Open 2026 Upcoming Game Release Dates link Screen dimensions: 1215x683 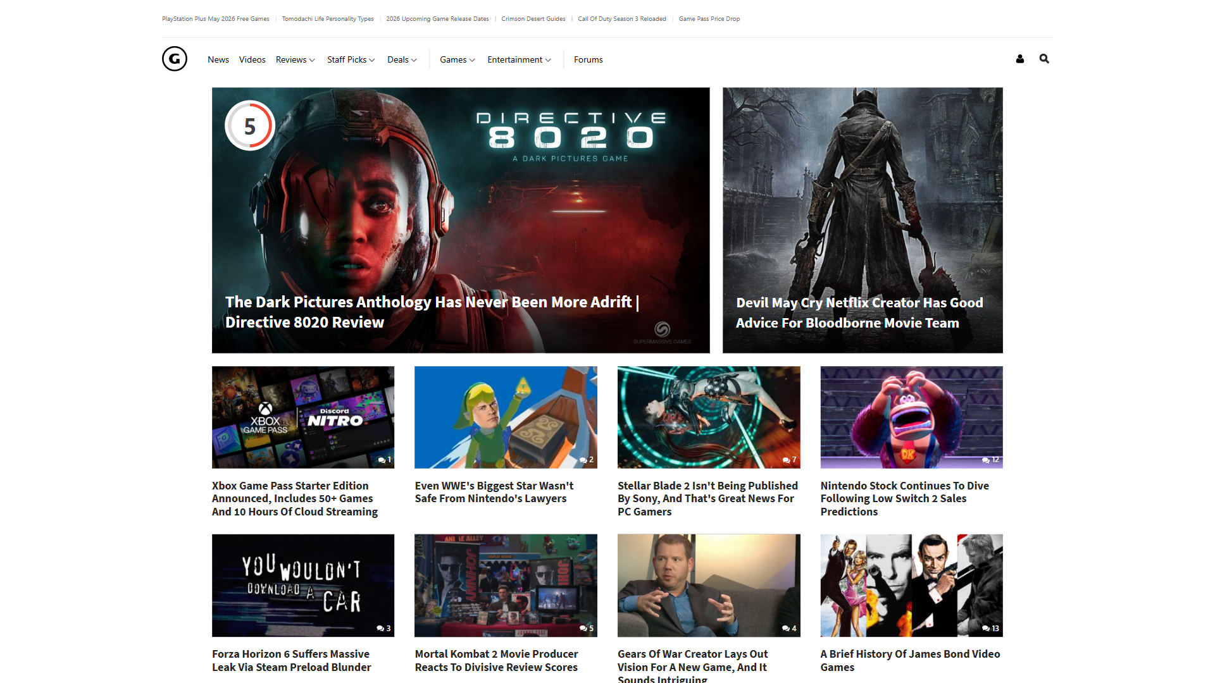click(x=437, y=19)
